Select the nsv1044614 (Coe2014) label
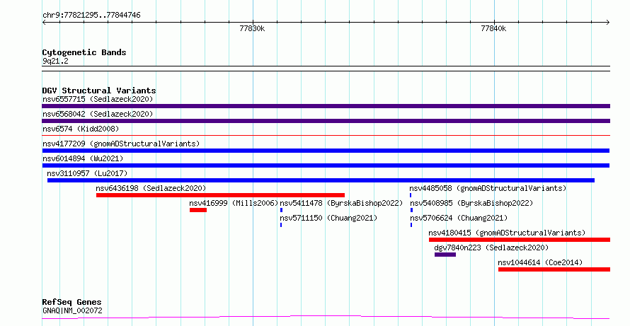 point(540,262)
